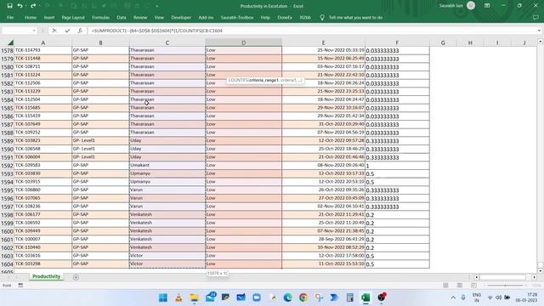Switch to Page Break Preview in the status bar
The width and height of the screenshot is (544, 306).
coord(473,286)
